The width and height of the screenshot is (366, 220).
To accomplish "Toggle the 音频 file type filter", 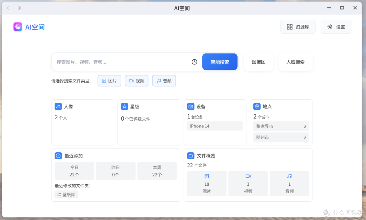I will coord(164,81).
